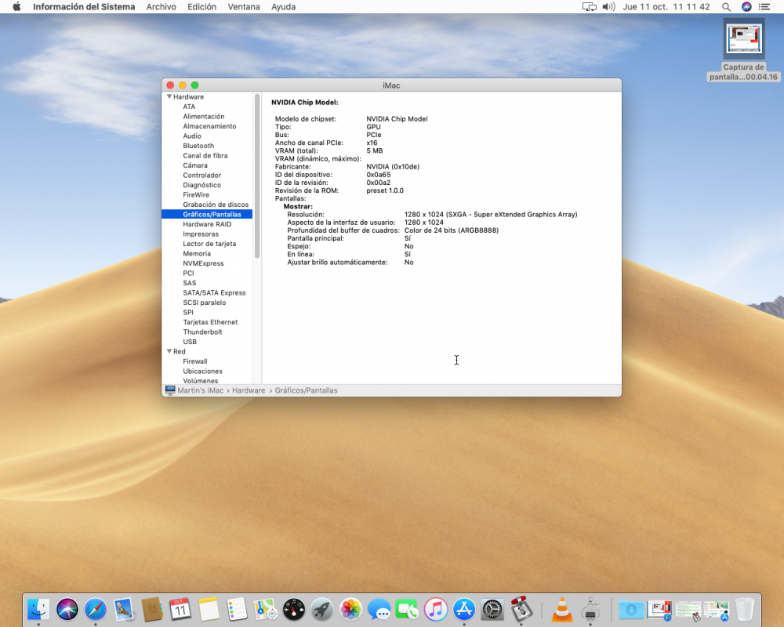Collapse the Hardware section triangle
The height and width of the screenshot is (627, 784).
point(169,96)
